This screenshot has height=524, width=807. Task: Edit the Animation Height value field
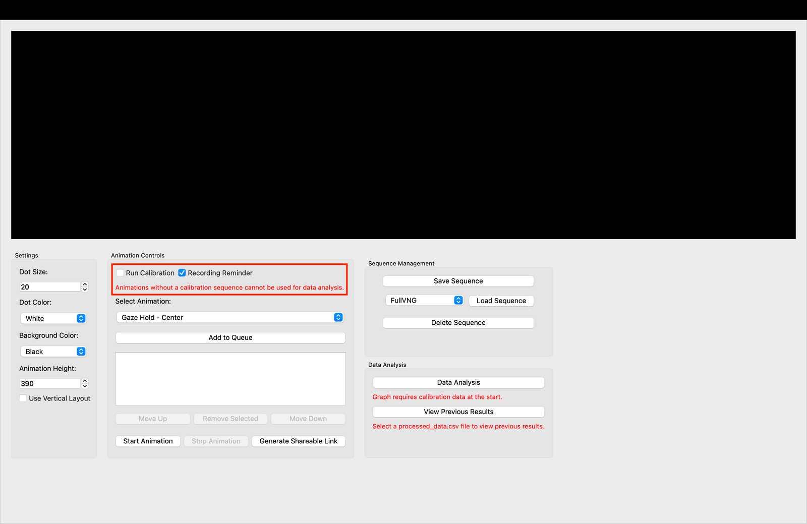[x=48, y=383]
